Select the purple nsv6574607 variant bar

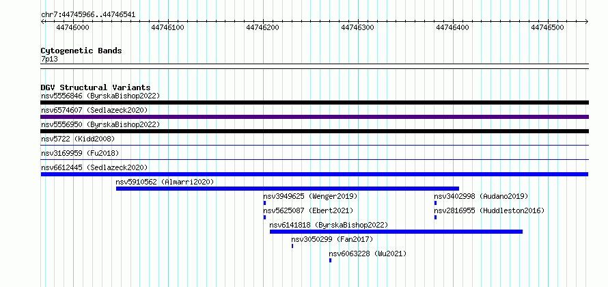pyautogui.click(x=314, y=117)
